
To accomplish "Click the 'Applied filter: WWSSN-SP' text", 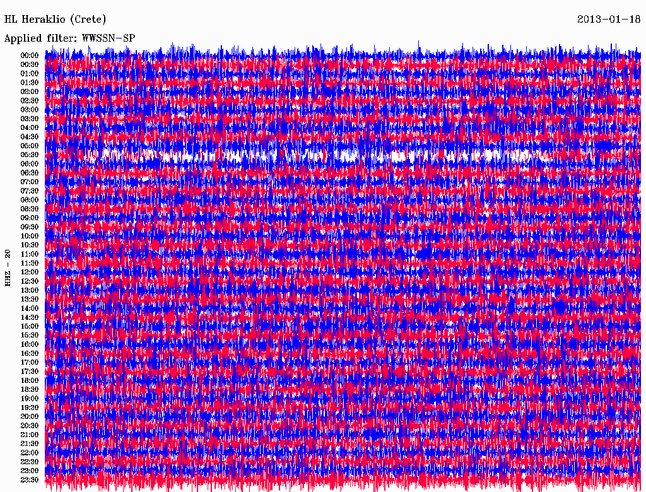I will (69, 38).
